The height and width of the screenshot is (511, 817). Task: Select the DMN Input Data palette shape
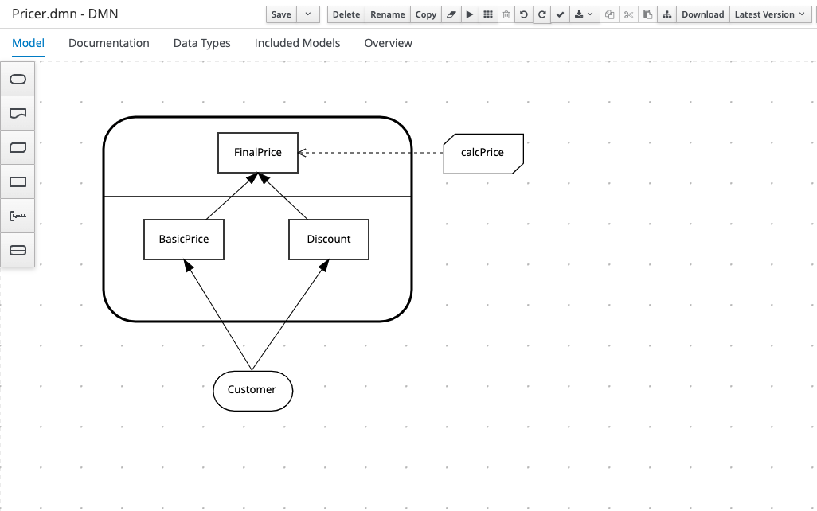[18, 80]
